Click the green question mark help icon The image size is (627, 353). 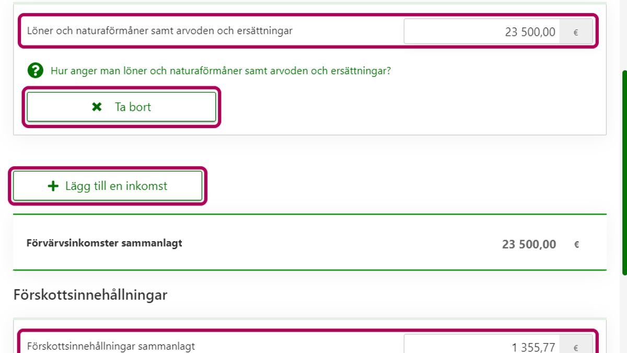click(35, 71)
